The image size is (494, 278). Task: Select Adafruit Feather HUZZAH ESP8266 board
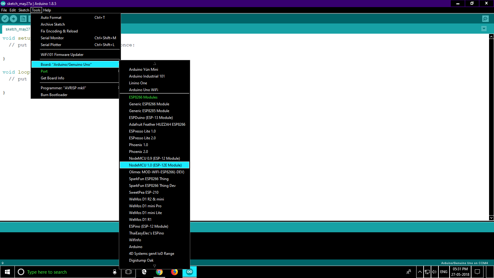[x=154, y=124]
